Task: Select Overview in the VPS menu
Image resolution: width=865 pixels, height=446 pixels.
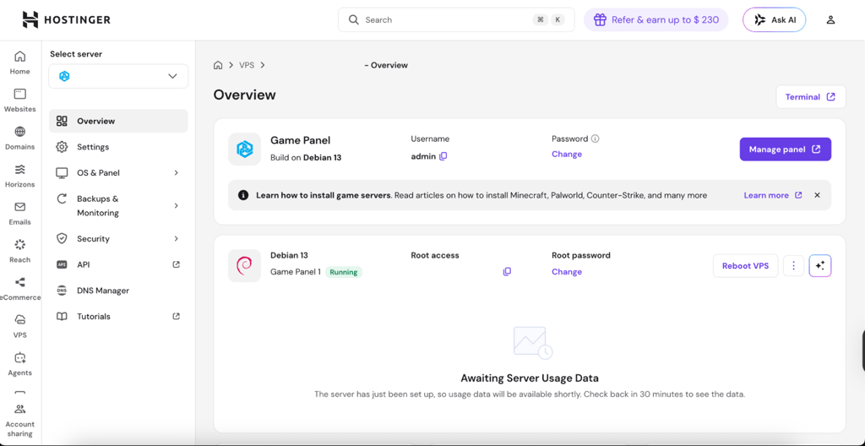Action: tap(118, 121)
